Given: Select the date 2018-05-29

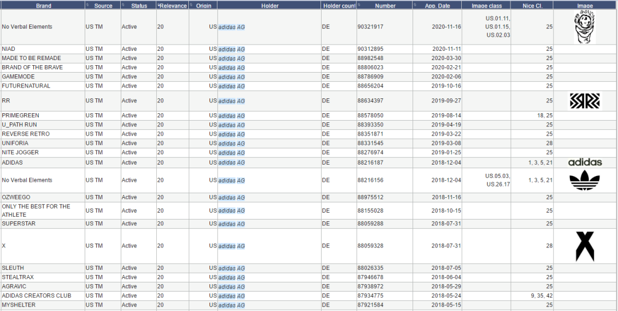Looking at the screenshot, I should point(446,286).
